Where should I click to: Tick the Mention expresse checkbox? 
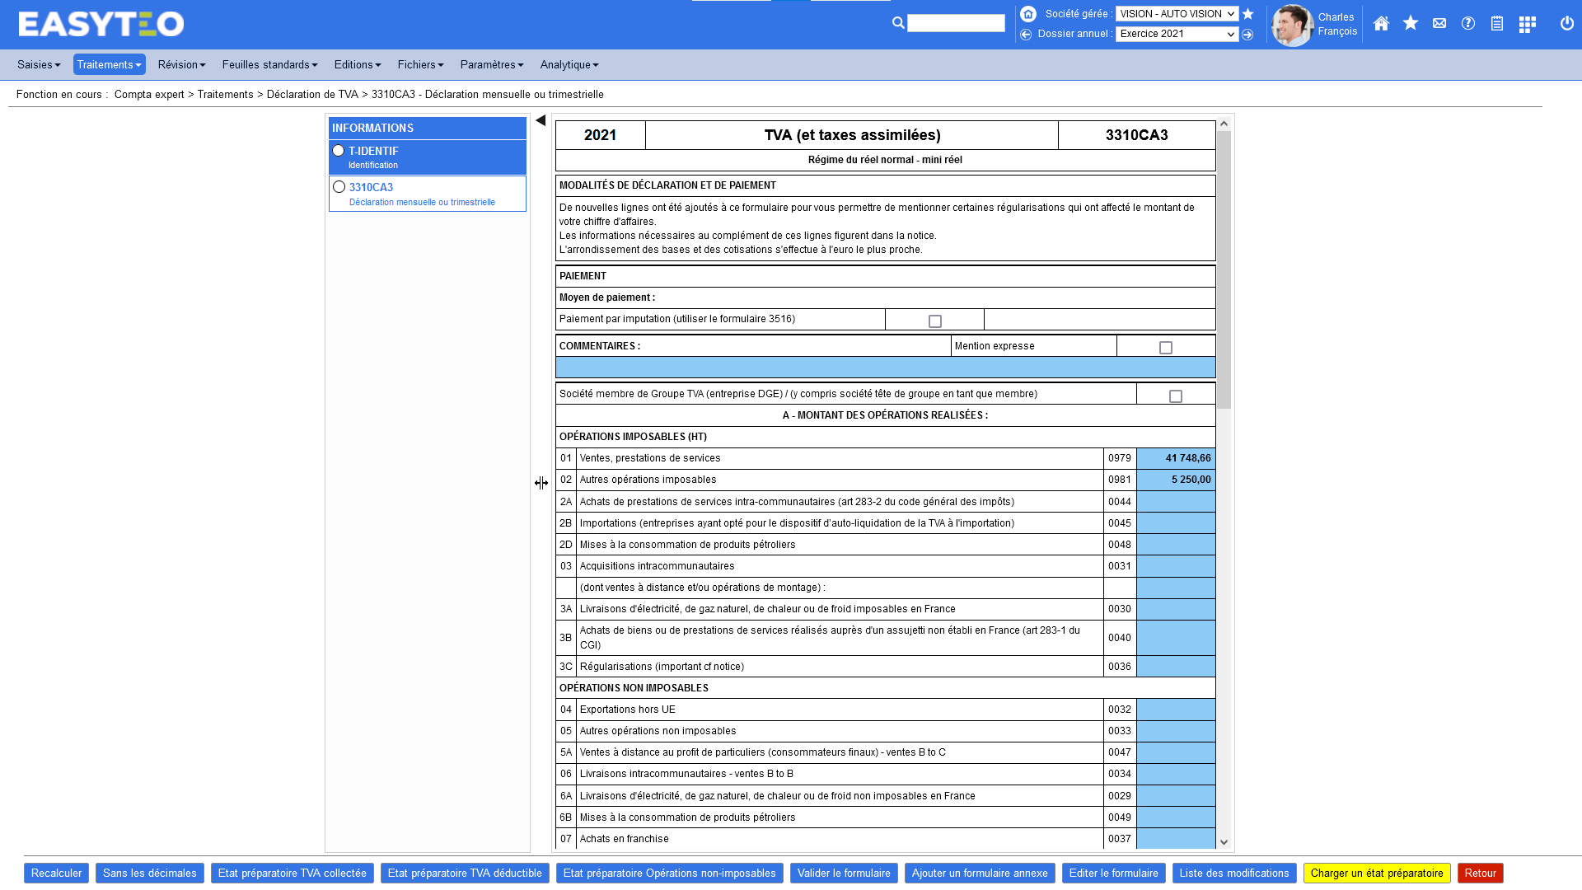pos(1165,348)
